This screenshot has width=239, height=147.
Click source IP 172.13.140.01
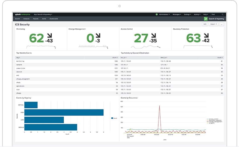[x=126, y=75]
